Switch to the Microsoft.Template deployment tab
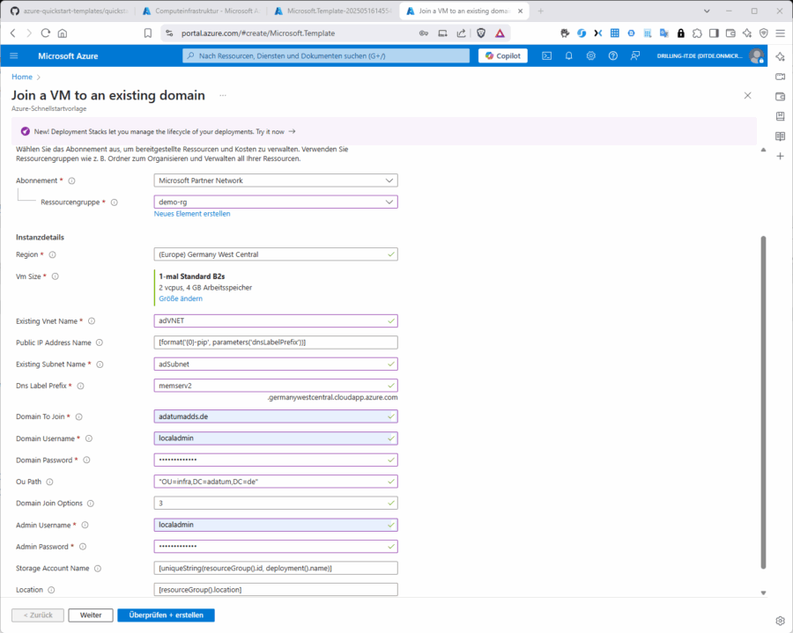 (x=334, y=11)
